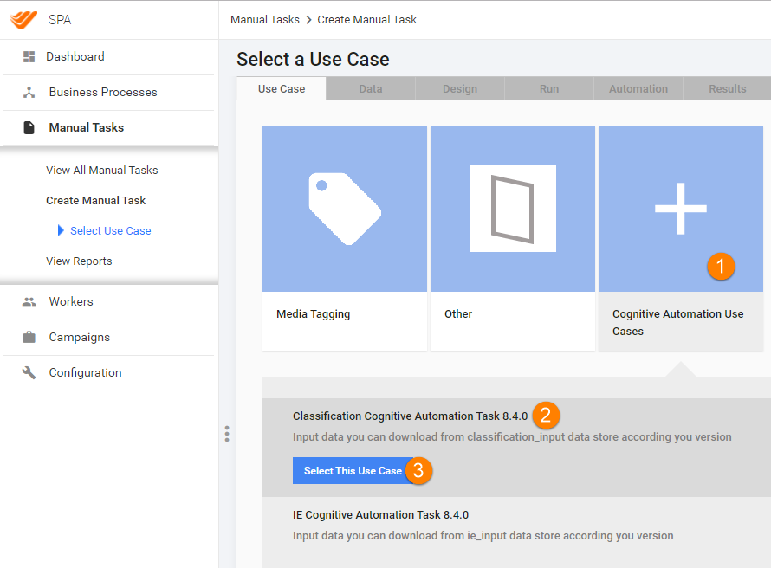Select Create Manual Task submenu item

pyautogui.click(x=96, y=201)
